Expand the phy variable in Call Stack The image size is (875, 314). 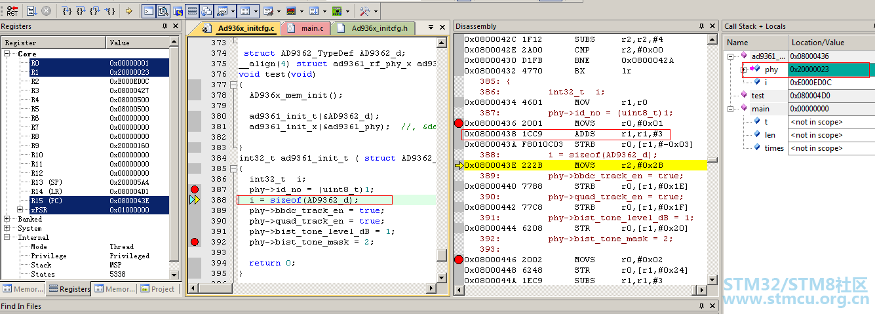(744, 69)
